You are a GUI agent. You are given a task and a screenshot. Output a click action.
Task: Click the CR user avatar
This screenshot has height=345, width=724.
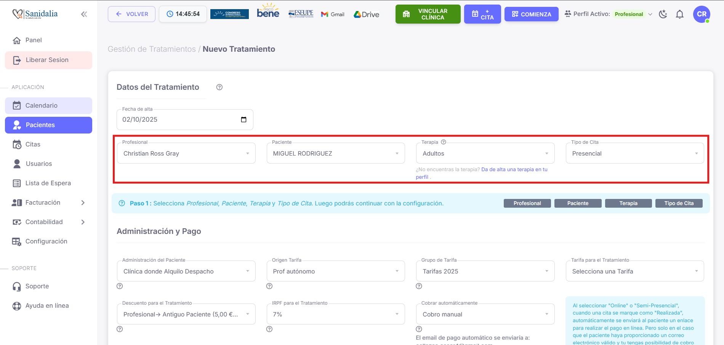click(x=701, y=14)
